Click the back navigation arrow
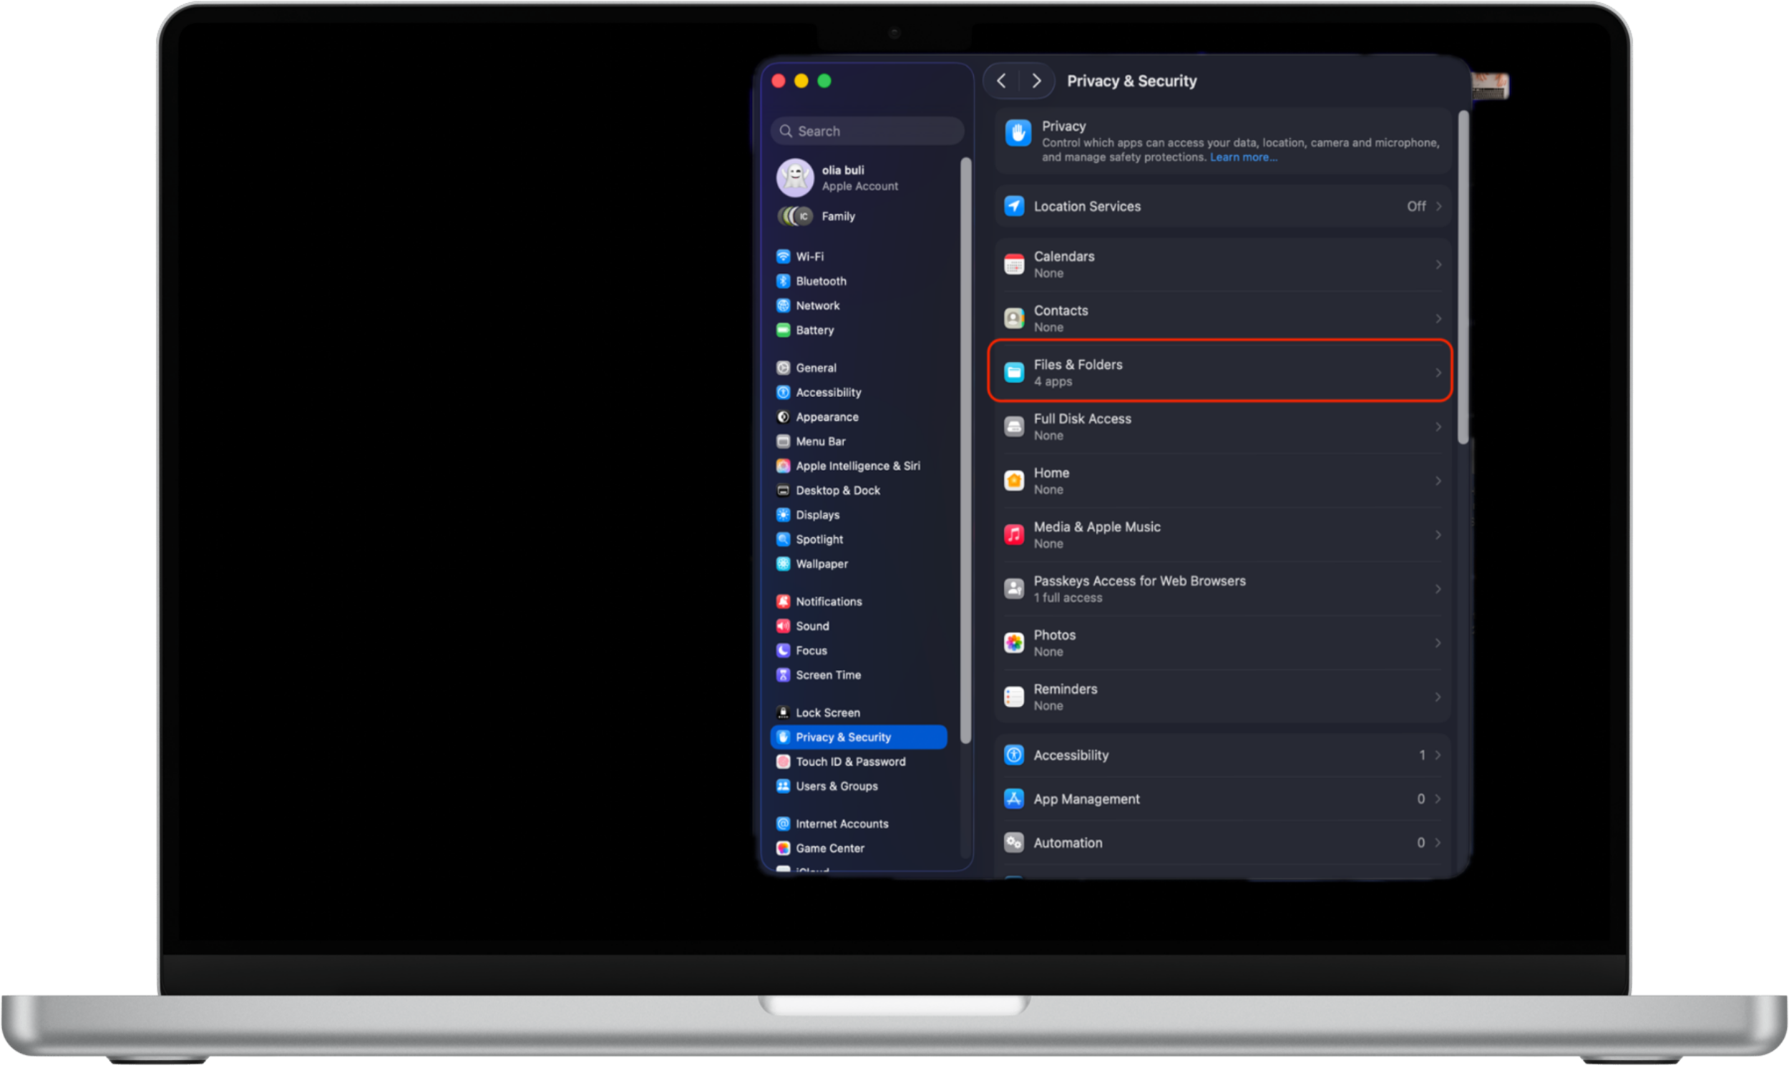This screenshot has height=1073, width=1789. coord(1003,81)
